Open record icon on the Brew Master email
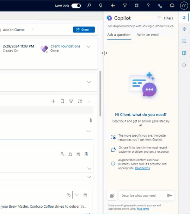Screen dimensions: 190x214 point(85,195)
